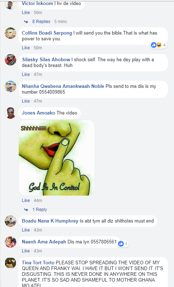Like Silasky Silas Ahobow's comment
Image resolution: width=174 pixels, height=287 pixels.
click(x=26, y=75)
